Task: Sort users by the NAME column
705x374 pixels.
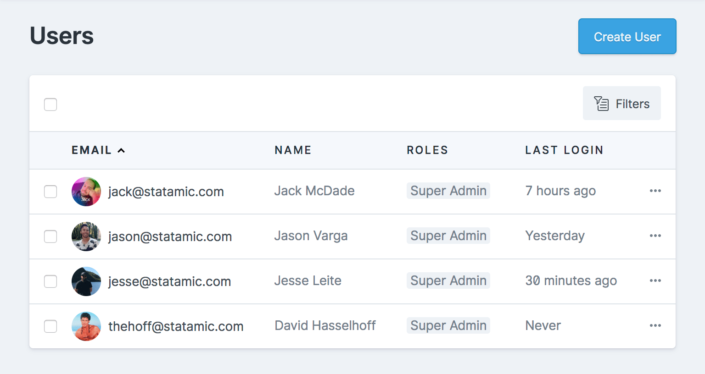Action: point(293,150)
